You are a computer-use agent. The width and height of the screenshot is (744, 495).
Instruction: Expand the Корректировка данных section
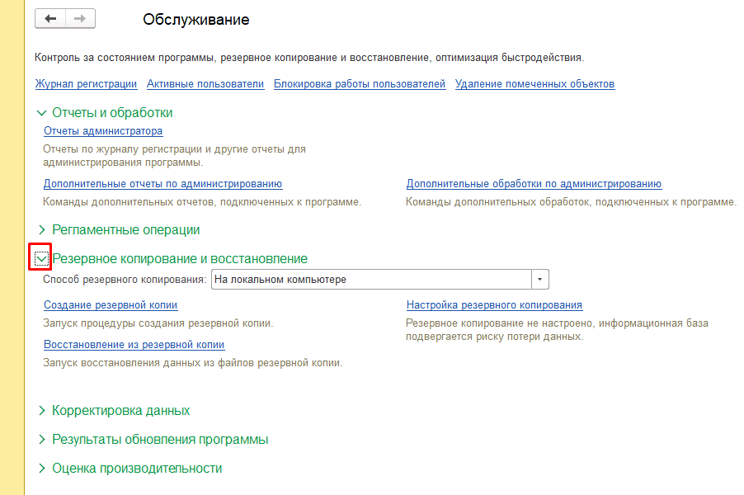[42, 410]
